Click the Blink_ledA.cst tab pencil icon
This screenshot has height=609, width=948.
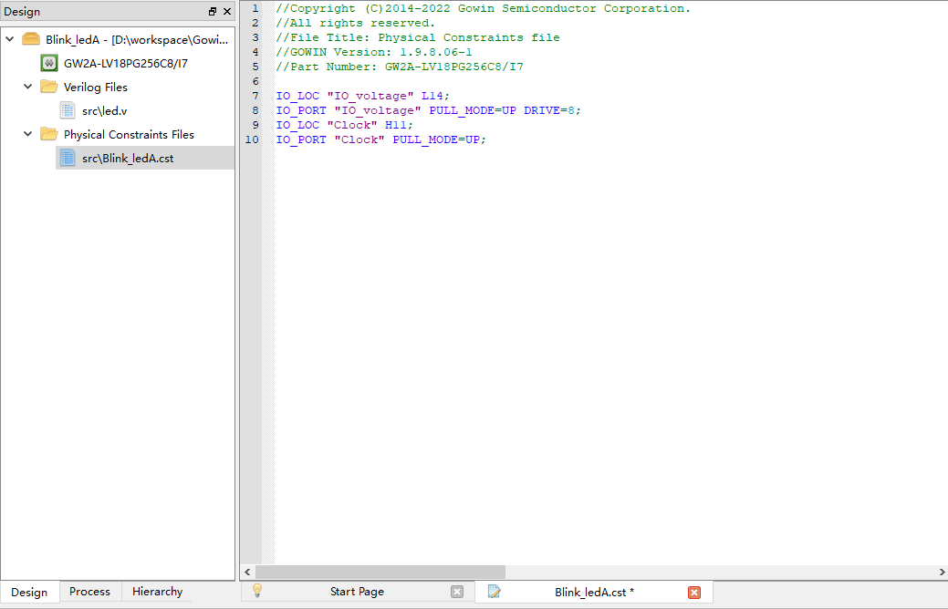(x=494, y=592)
